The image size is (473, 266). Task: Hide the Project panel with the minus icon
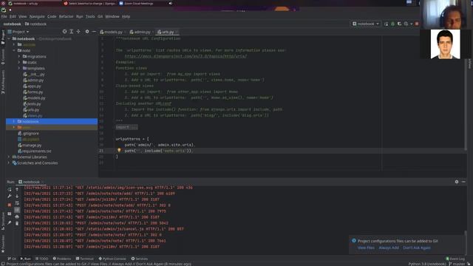click(x=94, y=31)
